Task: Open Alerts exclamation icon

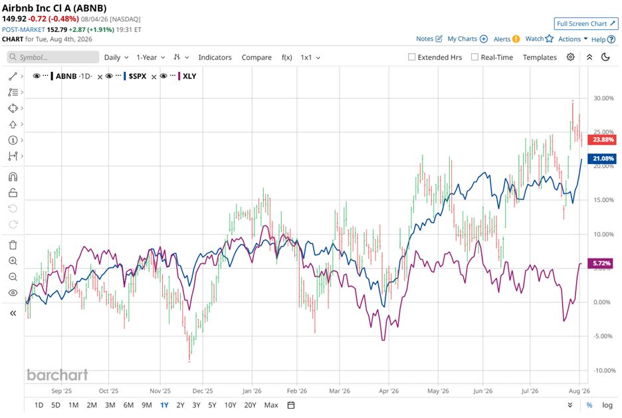Action: coord(516,39)
